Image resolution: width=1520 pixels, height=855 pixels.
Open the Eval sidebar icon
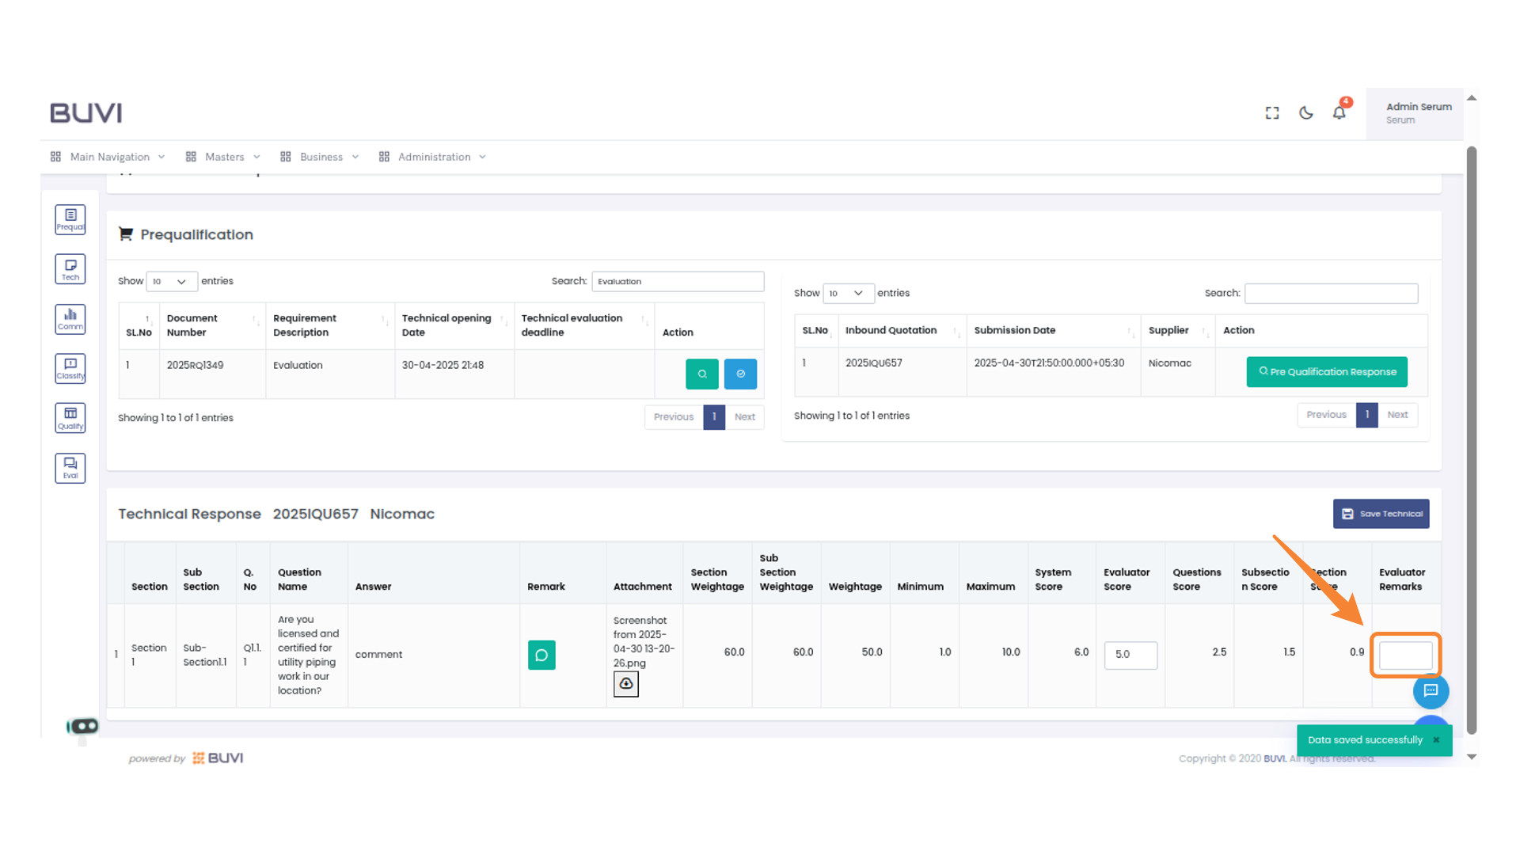70,468
